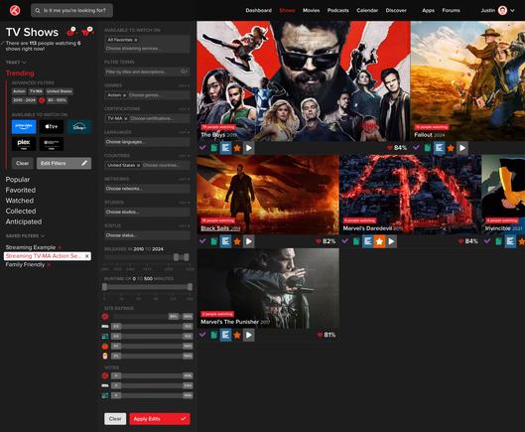Viewport: 525px width, 432px height.
Task: Click the runtime slider's right handle
Action: coord(191,287)
